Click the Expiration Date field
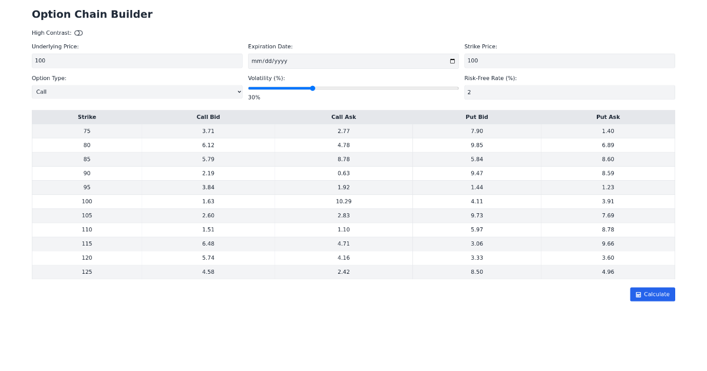Viewport: 707px width, 371px height. (x=348, y=61)
